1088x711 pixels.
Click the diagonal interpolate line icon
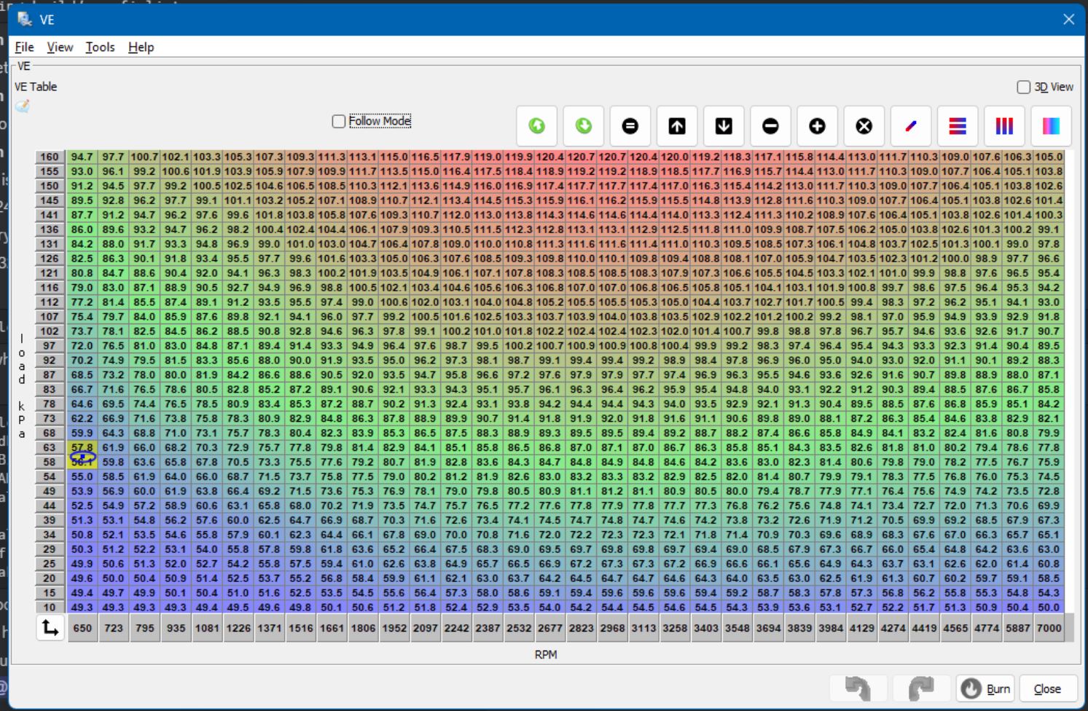tap(911, 126)
